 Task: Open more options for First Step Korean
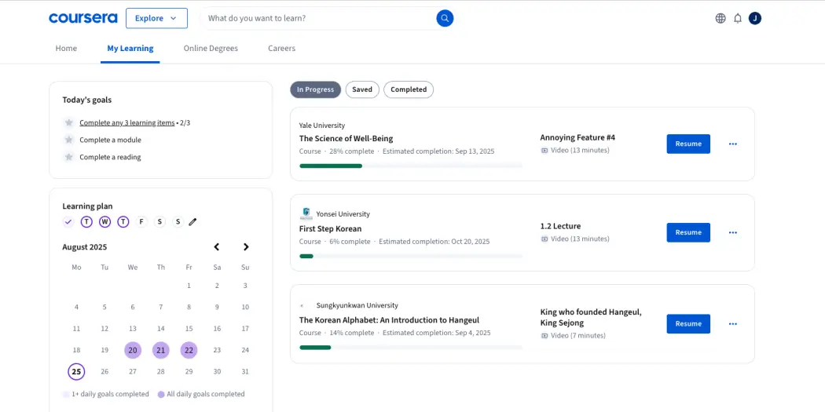pos(732,232)
